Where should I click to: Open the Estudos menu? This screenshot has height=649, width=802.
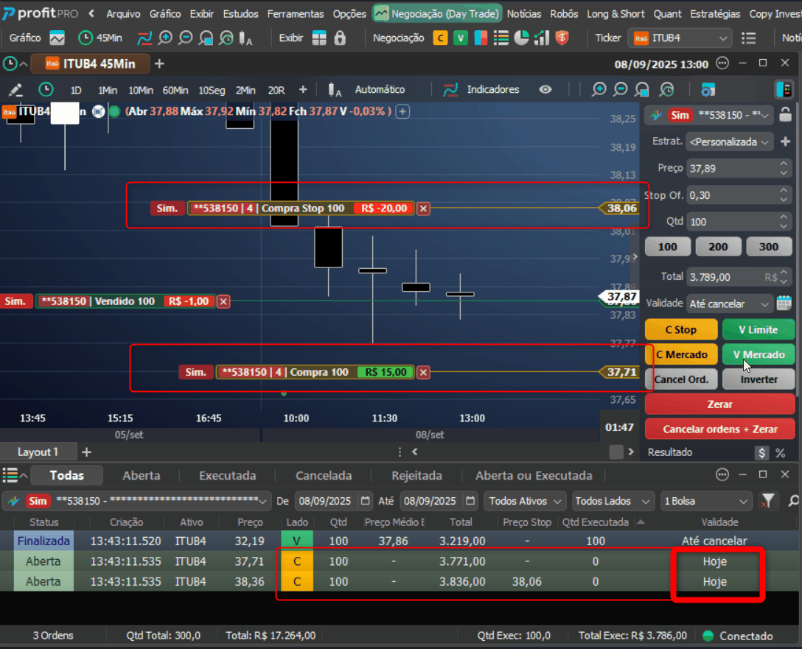pos(240,14)
